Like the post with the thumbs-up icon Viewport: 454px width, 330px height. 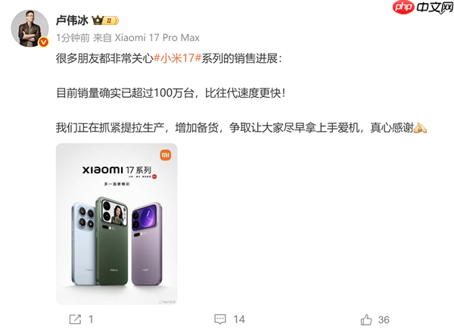click(x=366, y=319)
